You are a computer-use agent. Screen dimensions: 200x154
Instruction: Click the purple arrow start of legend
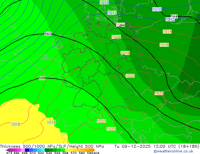(x=7, y=150)
